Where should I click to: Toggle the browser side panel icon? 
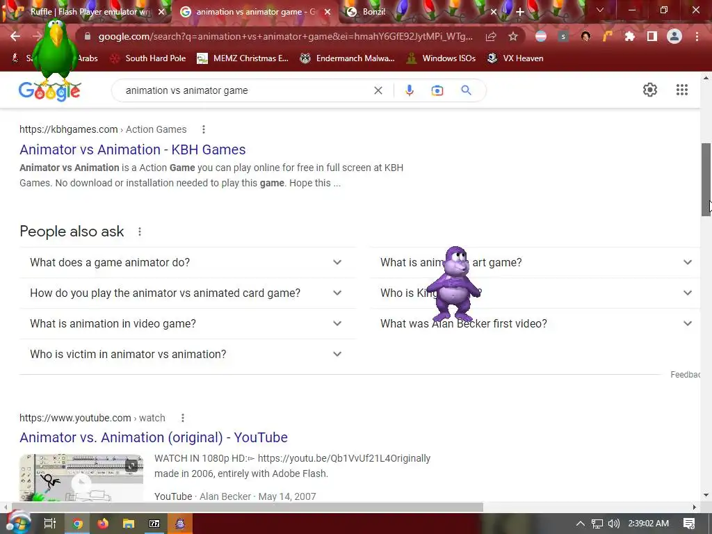(652, 36)
